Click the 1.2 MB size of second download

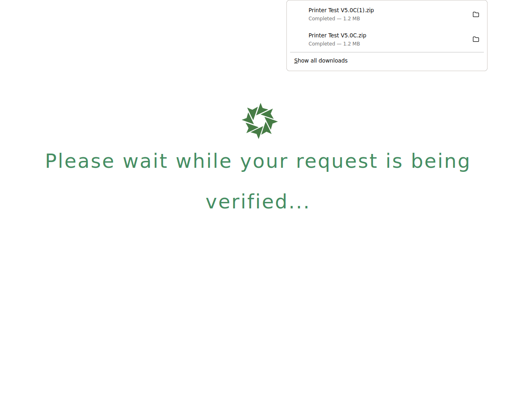(x=351, y=44)
